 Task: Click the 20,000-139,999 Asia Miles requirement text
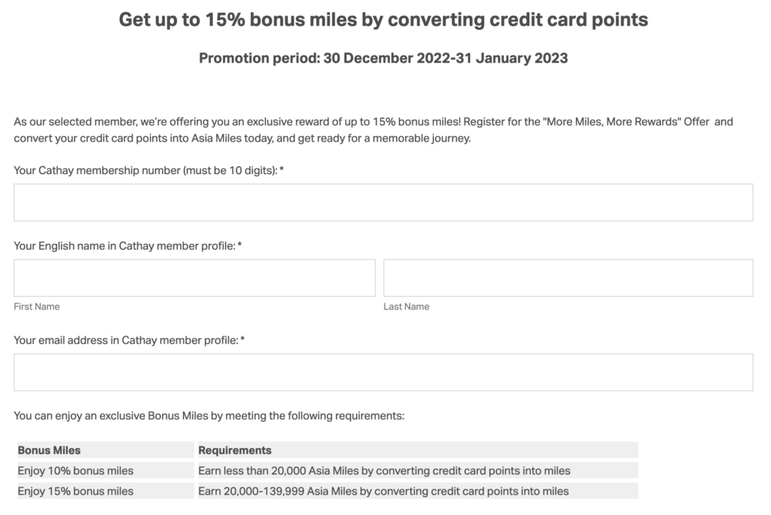[x=382, y=491]
